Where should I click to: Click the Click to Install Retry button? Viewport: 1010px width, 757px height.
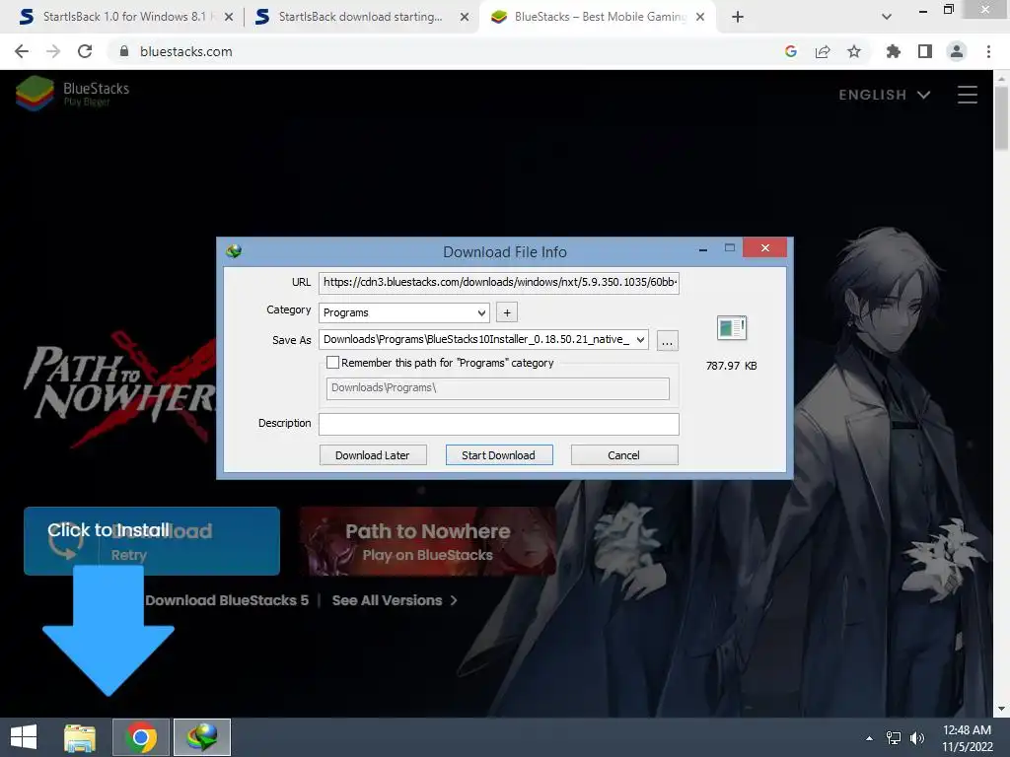click(152, 541)
